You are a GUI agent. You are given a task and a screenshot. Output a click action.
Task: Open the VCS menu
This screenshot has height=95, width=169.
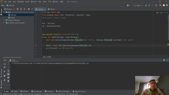click(49, 2)
